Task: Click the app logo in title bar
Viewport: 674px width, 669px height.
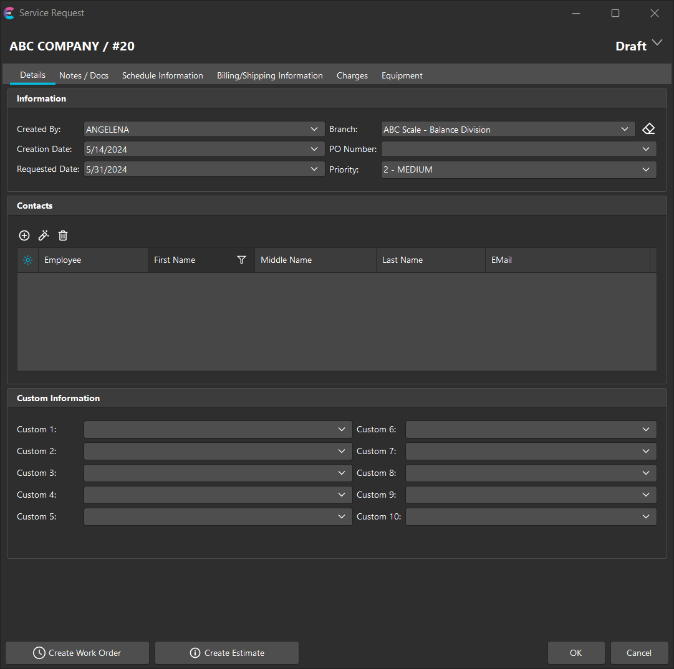Action: (x=9, y=13)
